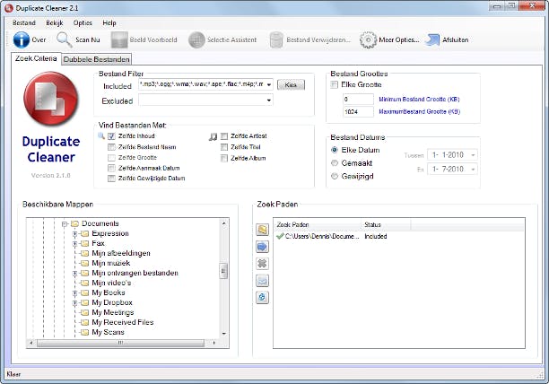The height and width of the screenshot is (384, 549).
Task: Click the Status column header
Action: click(386, 224)
